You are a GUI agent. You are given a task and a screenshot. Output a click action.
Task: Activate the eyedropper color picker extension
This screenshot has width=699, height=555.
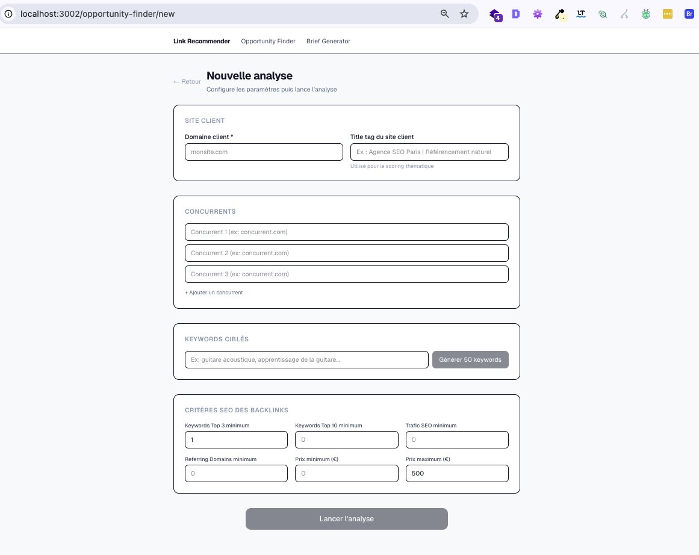560,14
